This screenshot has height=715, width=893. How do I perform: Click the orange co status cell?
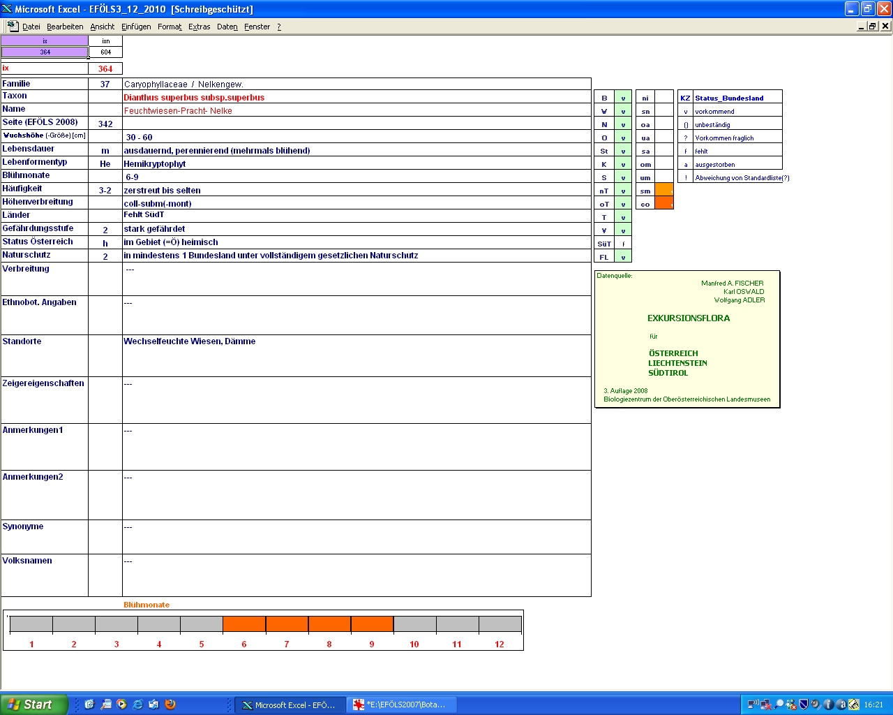point(664,203)
